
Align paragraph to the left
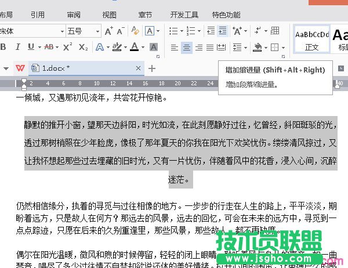click(x=175, y=48)
